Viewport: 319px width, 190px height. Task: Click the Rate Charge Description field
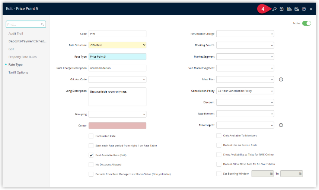coord(117,68)
